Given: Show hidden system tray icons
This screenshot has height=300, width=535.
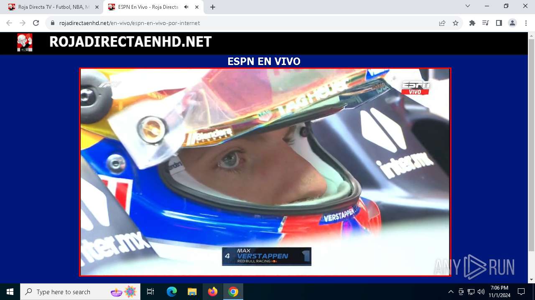Looking at the screenshot, I should click(x=451, y=292).
